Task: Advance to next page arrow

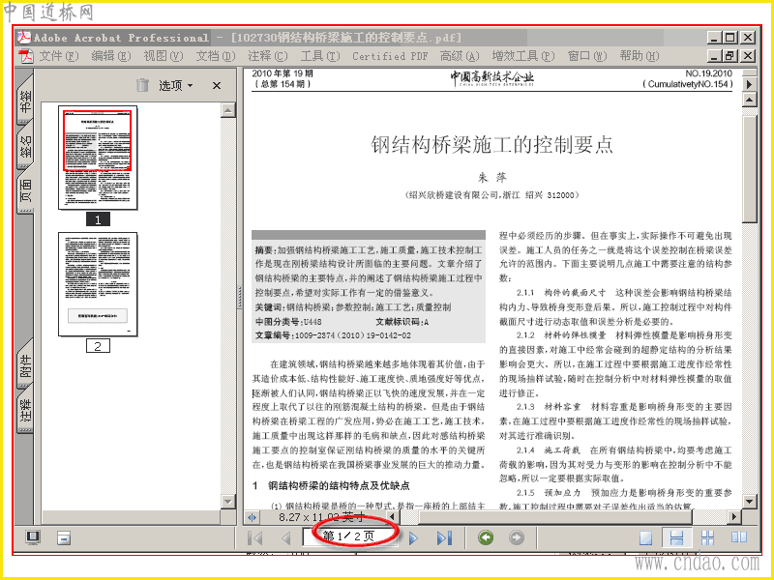Action: pyautogui.click(x=414, y=537)
